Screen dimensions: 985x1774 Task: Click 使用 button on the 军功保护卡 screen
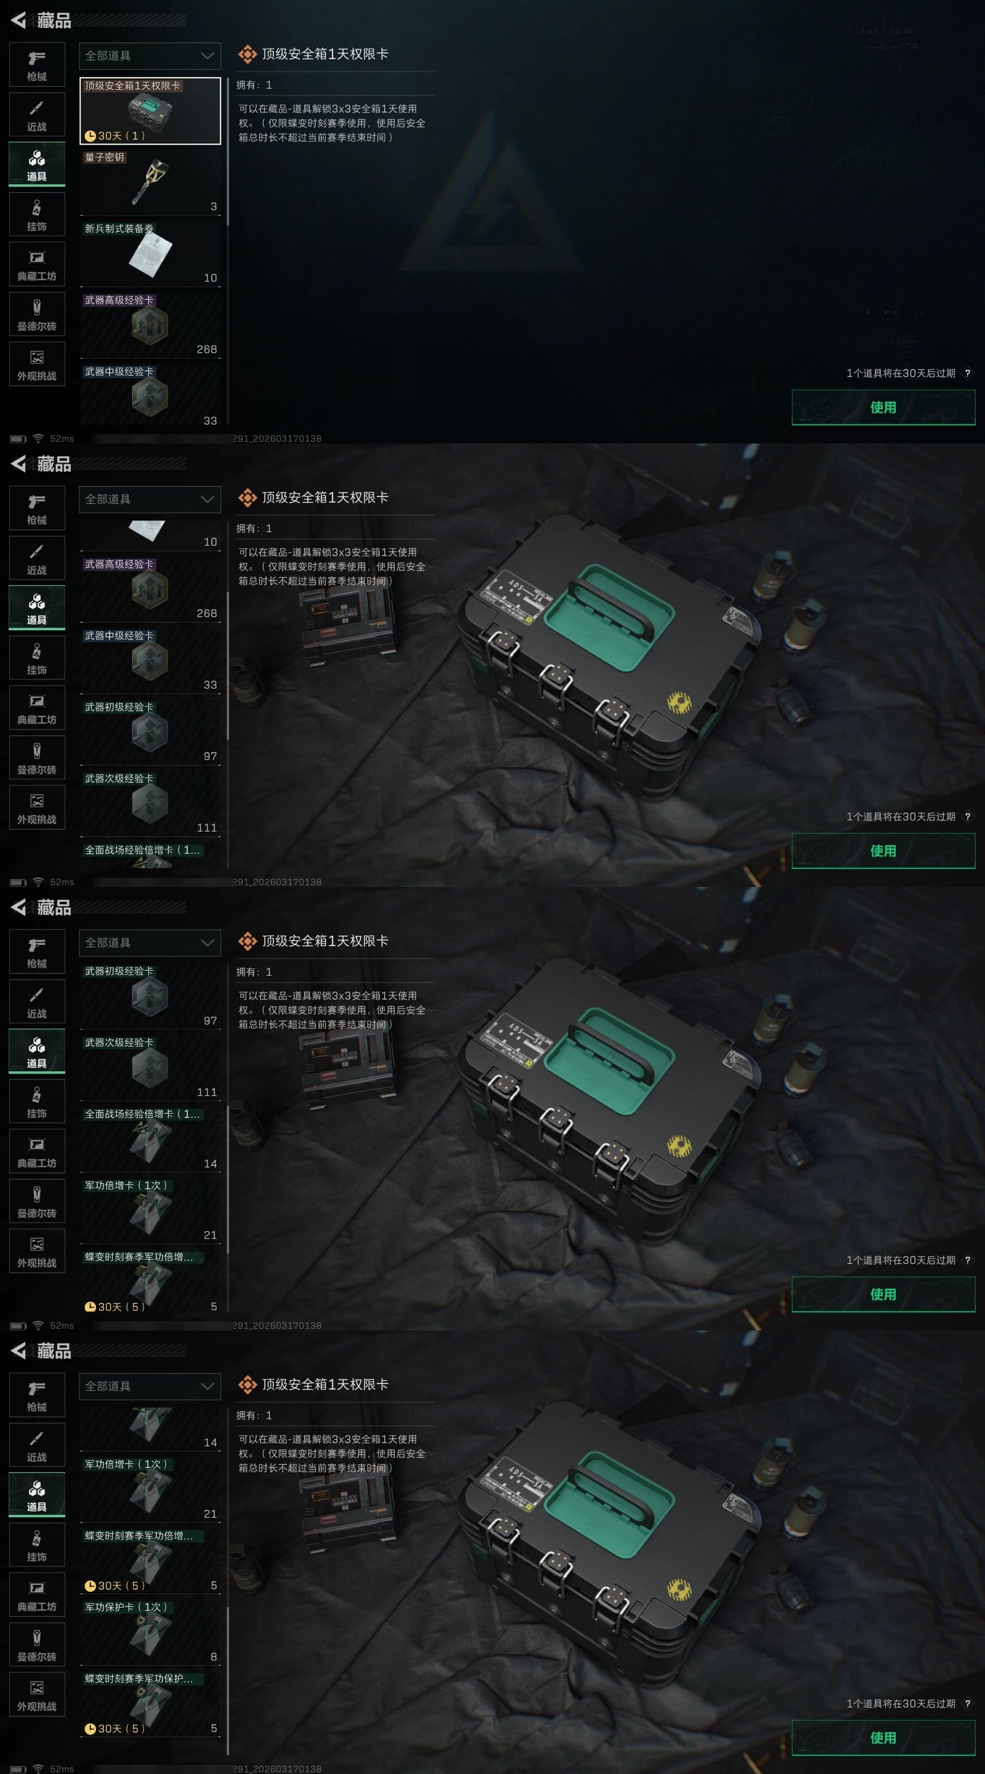point(883,1738)
